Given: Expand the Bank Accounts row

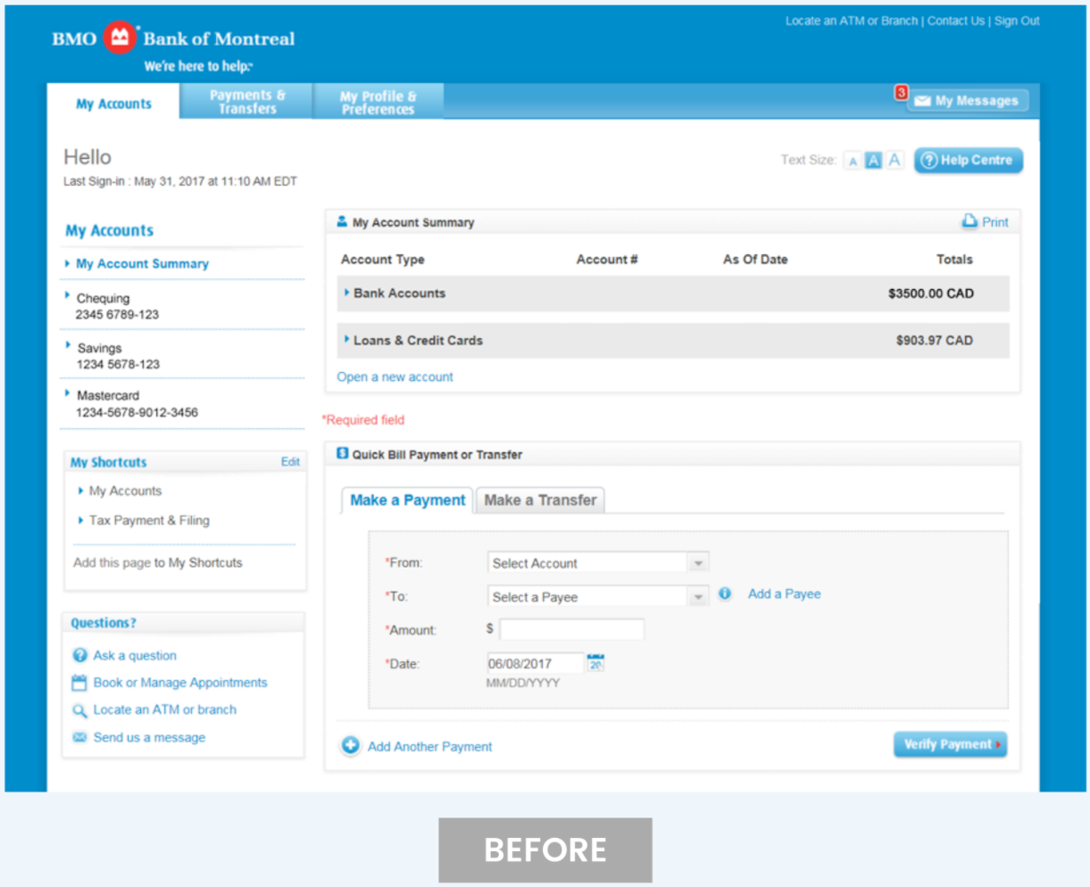Looking at the screenshot, I should pos(673,294).
